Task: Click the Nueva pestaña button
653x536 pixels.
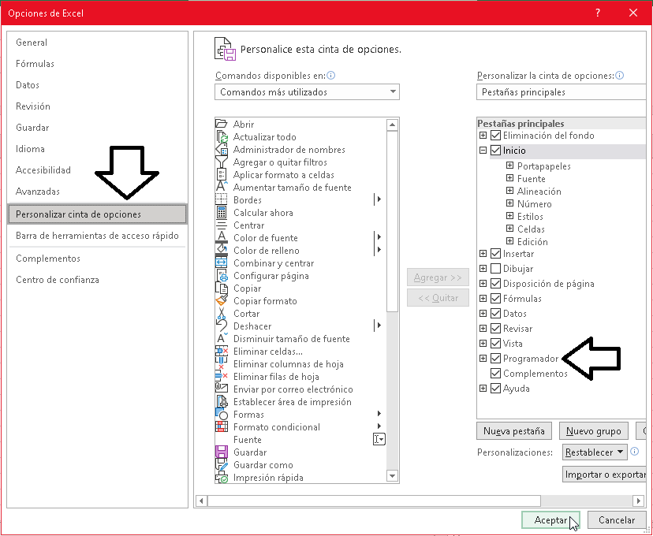Action: (514, 430)
